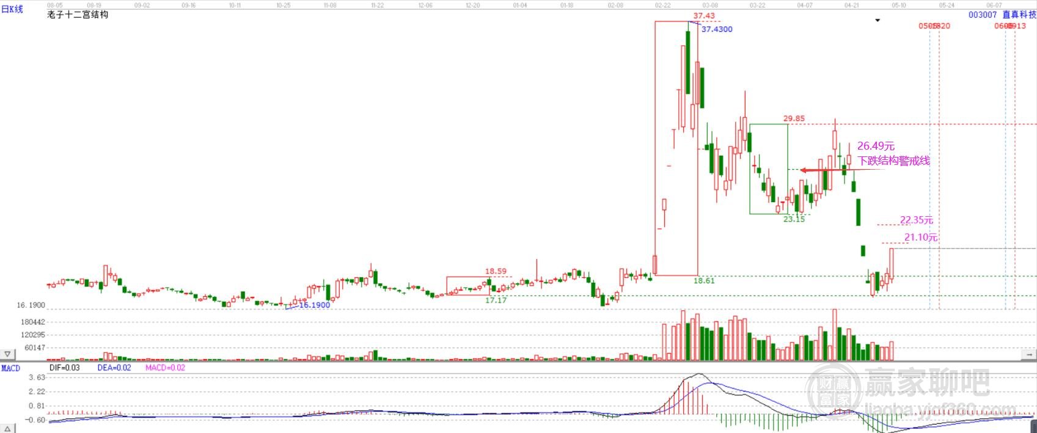Click the 22.35元 target price label
The width and height of the screenshot is (1037, 433).
point(916,220)
